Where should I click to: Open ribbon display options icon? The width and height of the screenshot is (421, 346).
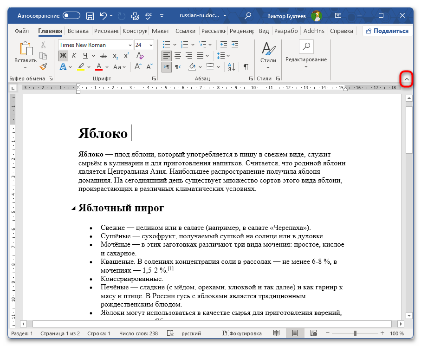[338, 16]
